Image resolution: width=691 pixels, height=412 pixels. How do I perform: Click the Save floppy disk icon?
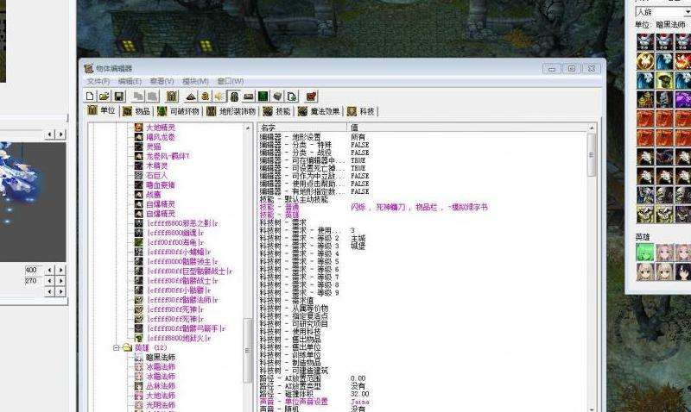point(119,97)
